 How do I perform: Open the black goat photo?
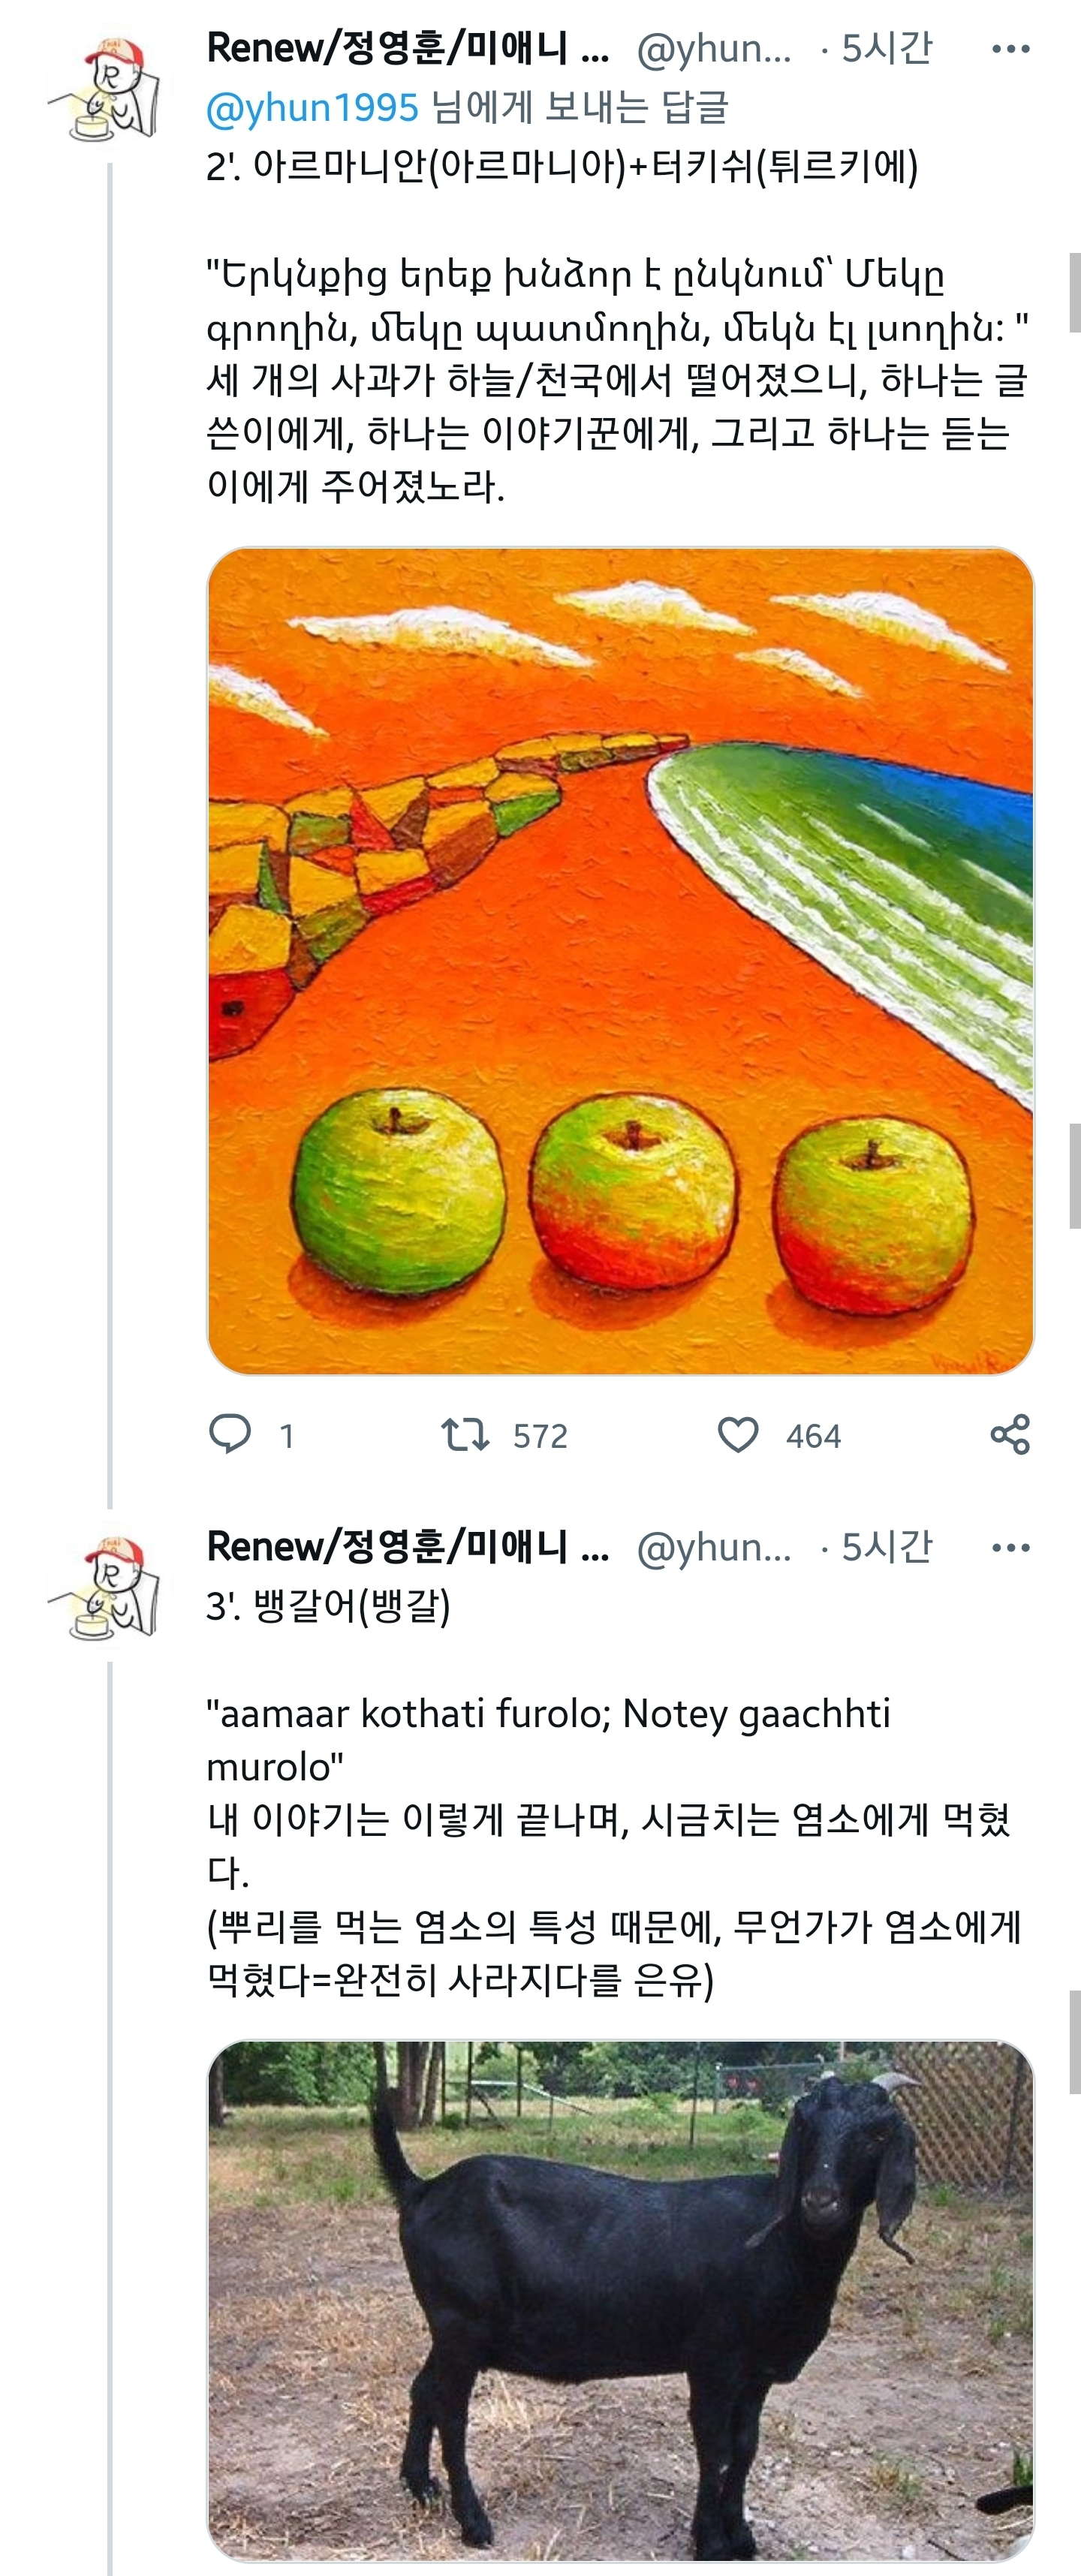pos(620,2300)
